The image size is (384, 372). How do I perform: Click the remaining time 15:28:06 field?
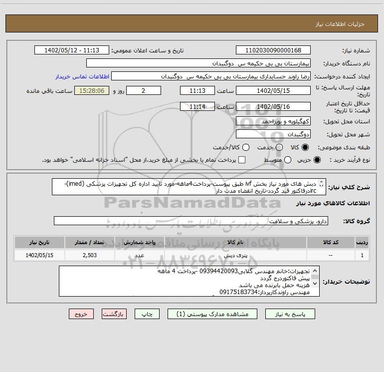(92, 91)
